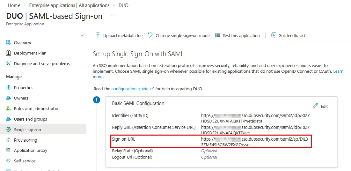Edit the Basic SAML Configuration

[x=320, y=106]
